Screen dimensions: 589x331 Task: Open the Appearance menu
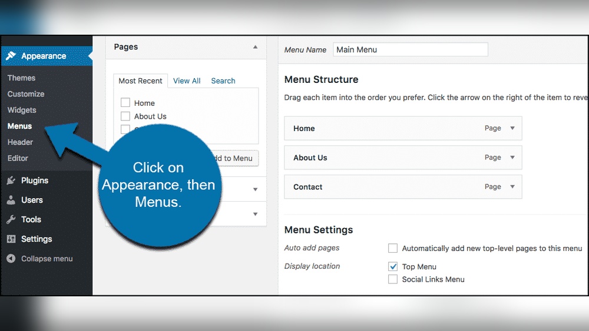coord(47,56)
